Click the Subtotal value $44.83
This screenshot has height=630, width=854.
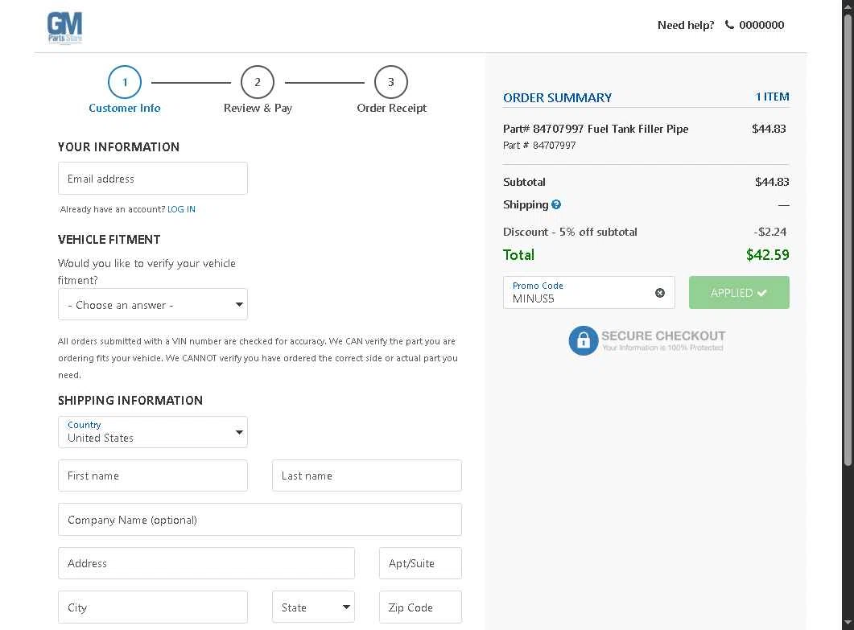click(x=772, y=182)
